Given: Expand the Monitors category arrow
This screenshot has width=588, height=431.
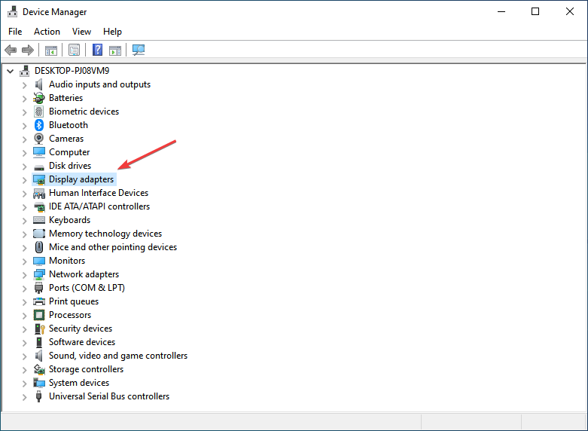Looking at the screenshot, I should (24, 261).
